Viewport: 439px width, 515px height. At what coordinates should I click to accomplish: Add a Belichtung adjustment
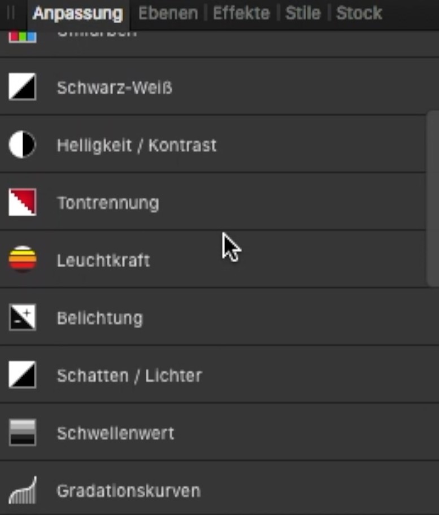(x=100, y=318)
